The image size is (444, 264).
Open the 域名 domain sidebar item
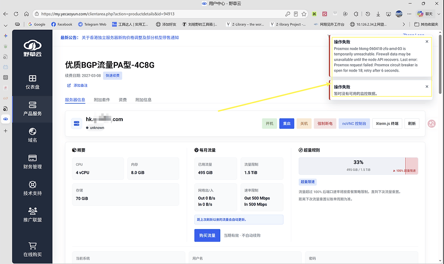pyautogui.click(x=32, y=135)
